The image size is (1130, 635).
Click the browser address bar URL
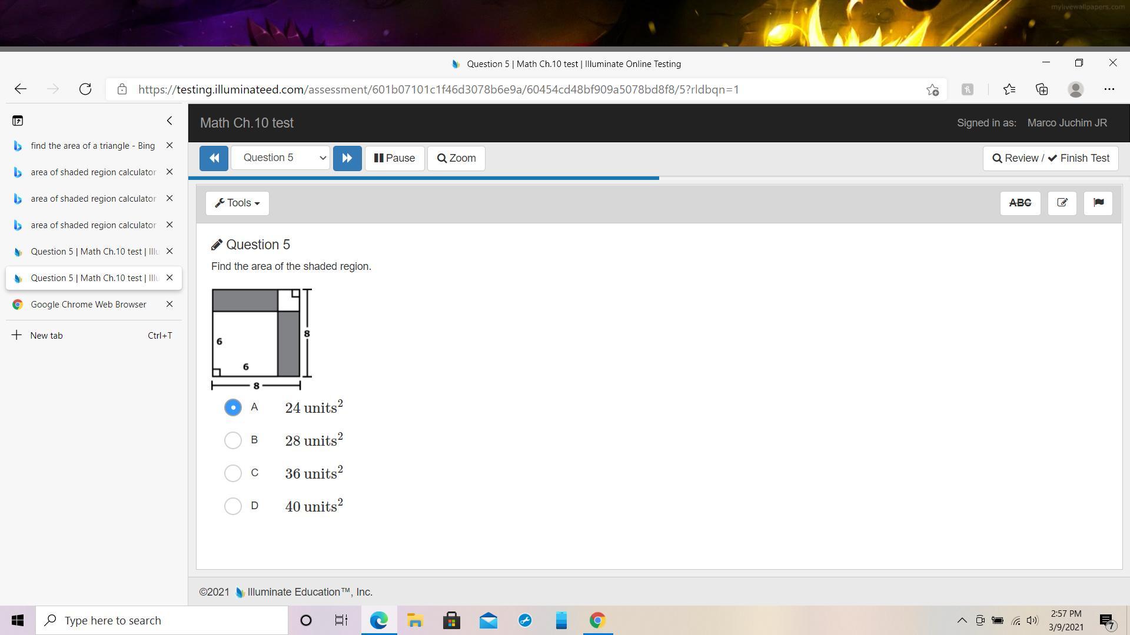click(x=438, y=89)
